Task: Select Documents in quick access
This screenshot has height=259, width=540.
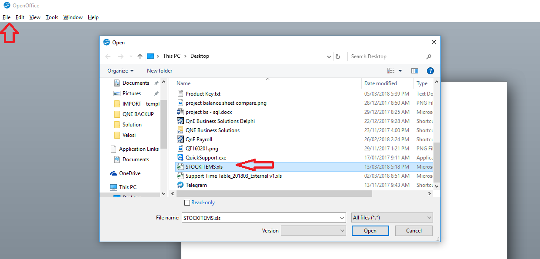Action: 136,83
